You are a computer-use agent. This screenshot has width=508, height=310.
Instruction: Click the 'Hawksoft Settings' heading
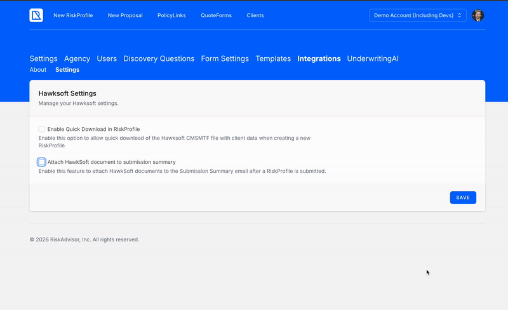67,93
